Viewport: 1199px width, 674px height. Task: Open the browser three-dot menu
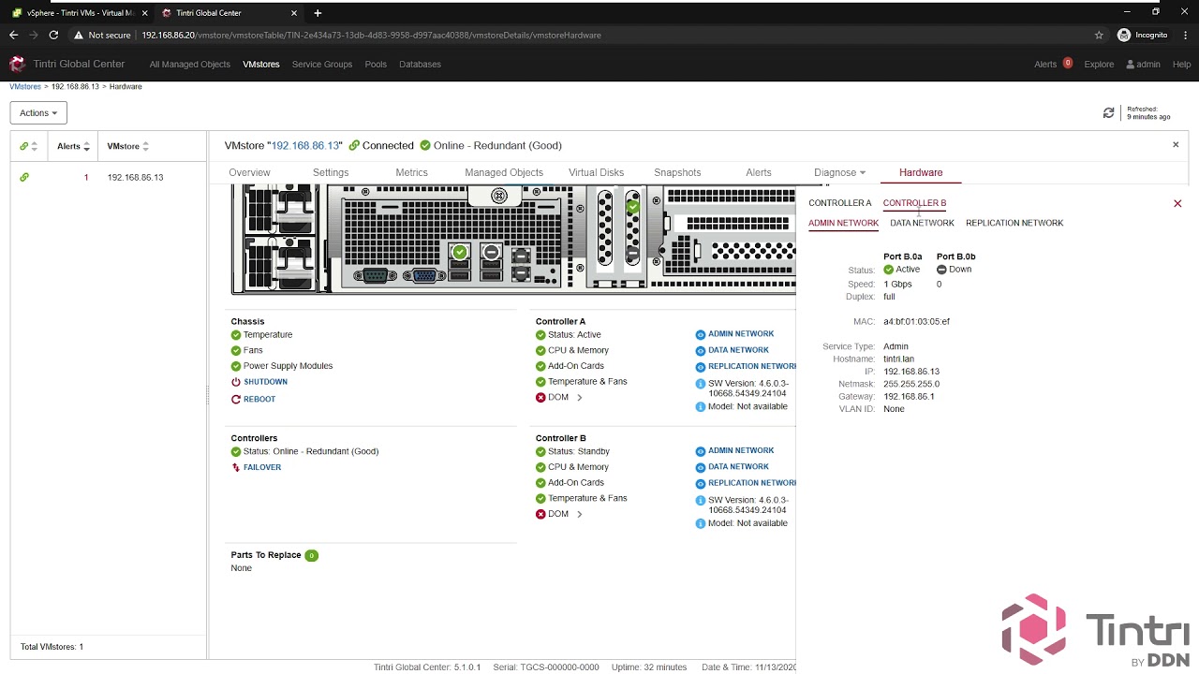pyautogui.click(x=1184, y=35)
